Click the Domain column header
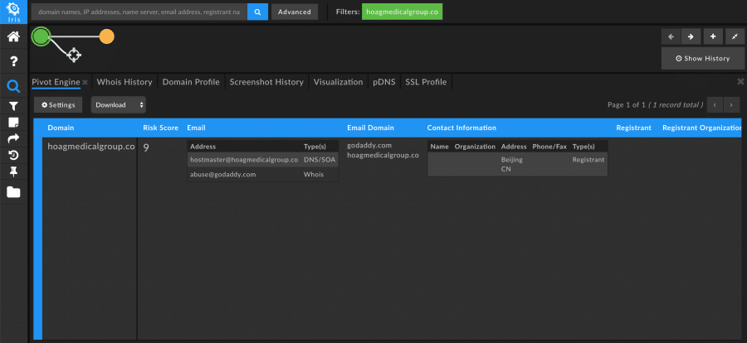 click(x=61, y=128)
